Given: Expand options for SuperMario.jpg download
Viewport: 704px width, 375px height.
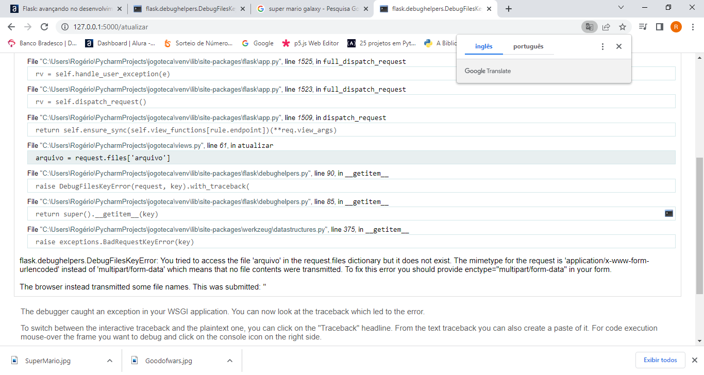Looking at the screenshot, I should click(x=110, y=361).
